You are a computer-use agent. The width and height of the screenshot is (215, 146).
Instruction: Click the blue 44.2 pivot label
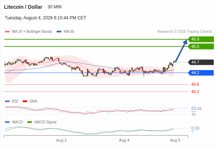pos(201,73)
